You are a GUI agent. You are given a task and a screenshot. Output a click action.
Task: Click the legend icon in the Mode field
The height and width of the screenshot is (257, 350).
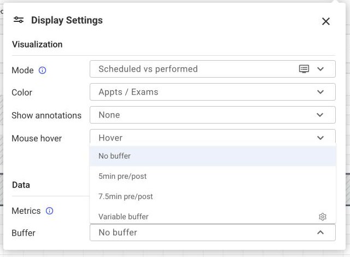(304, 69)
